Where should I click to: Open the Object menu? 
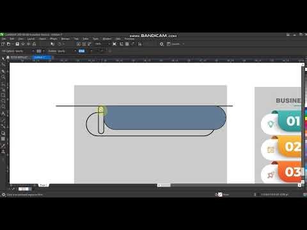[x=42, y=39]
